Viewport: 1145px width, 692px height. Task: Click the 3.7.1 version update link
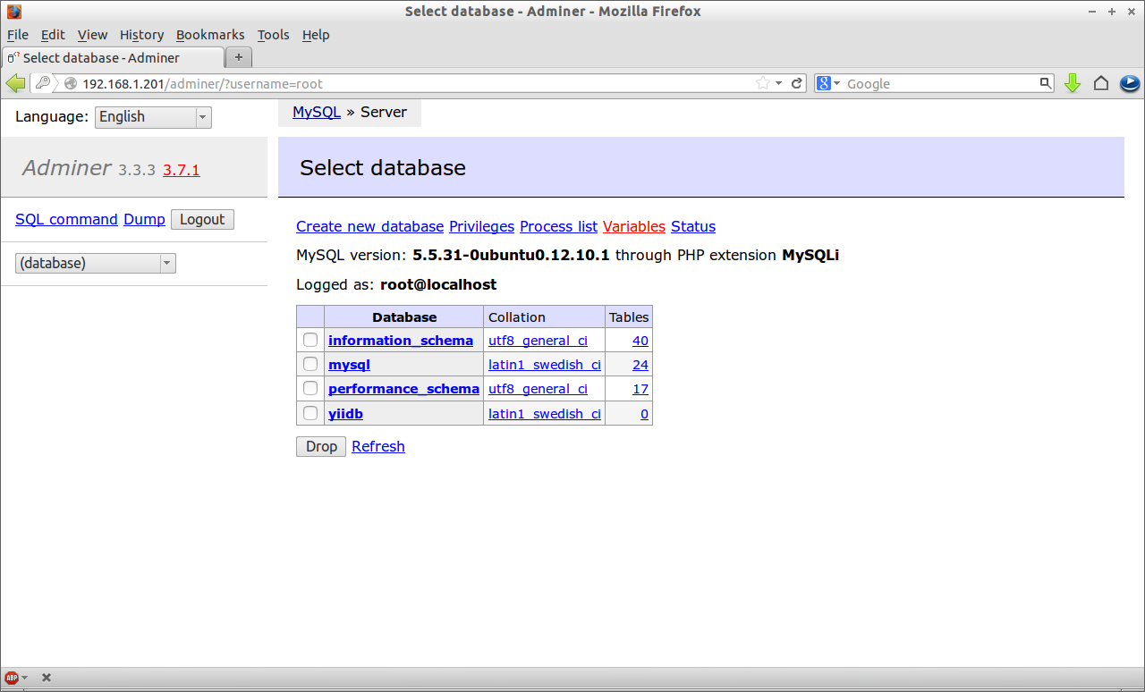click(x=182, y=170)
